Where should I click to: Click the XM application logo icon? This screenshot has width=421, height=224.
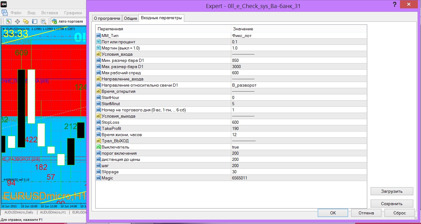4,4
